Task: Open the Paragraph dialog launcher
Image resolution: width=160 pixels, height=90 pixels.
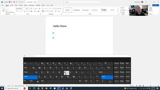Action: [61, 14]
